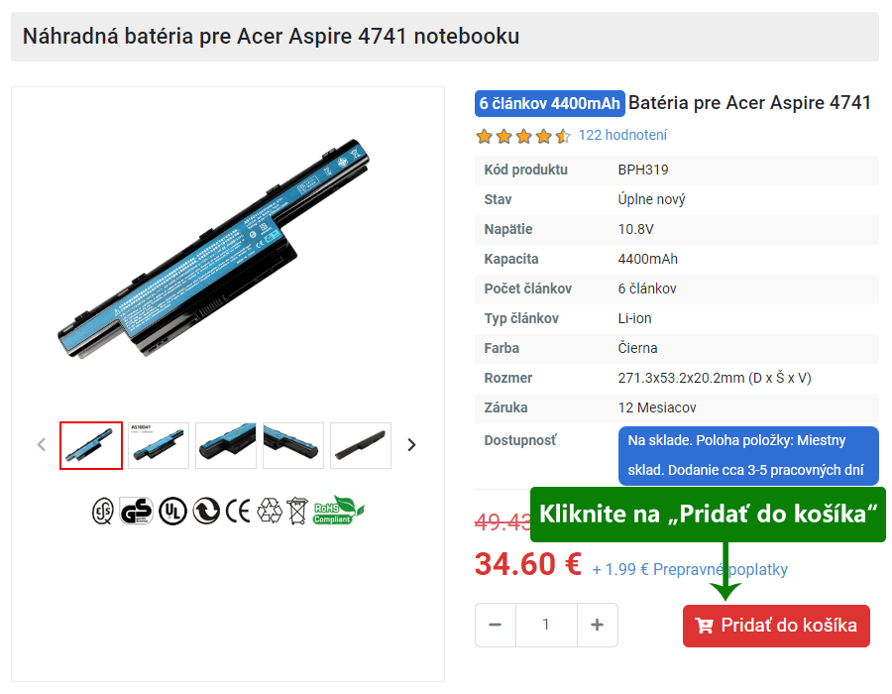Select the third close-up battery thumbnail
The width and height of the screenshot is (892, 694).
(226, 445)
